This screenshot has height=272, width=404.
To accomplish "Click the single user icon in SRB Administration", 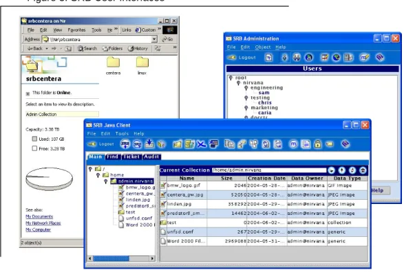I will click(x=284, y=58).
